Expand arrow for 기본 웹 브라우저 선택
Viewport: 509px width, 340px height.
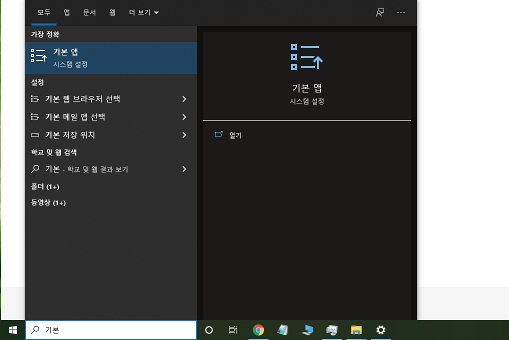pos(184,99)
